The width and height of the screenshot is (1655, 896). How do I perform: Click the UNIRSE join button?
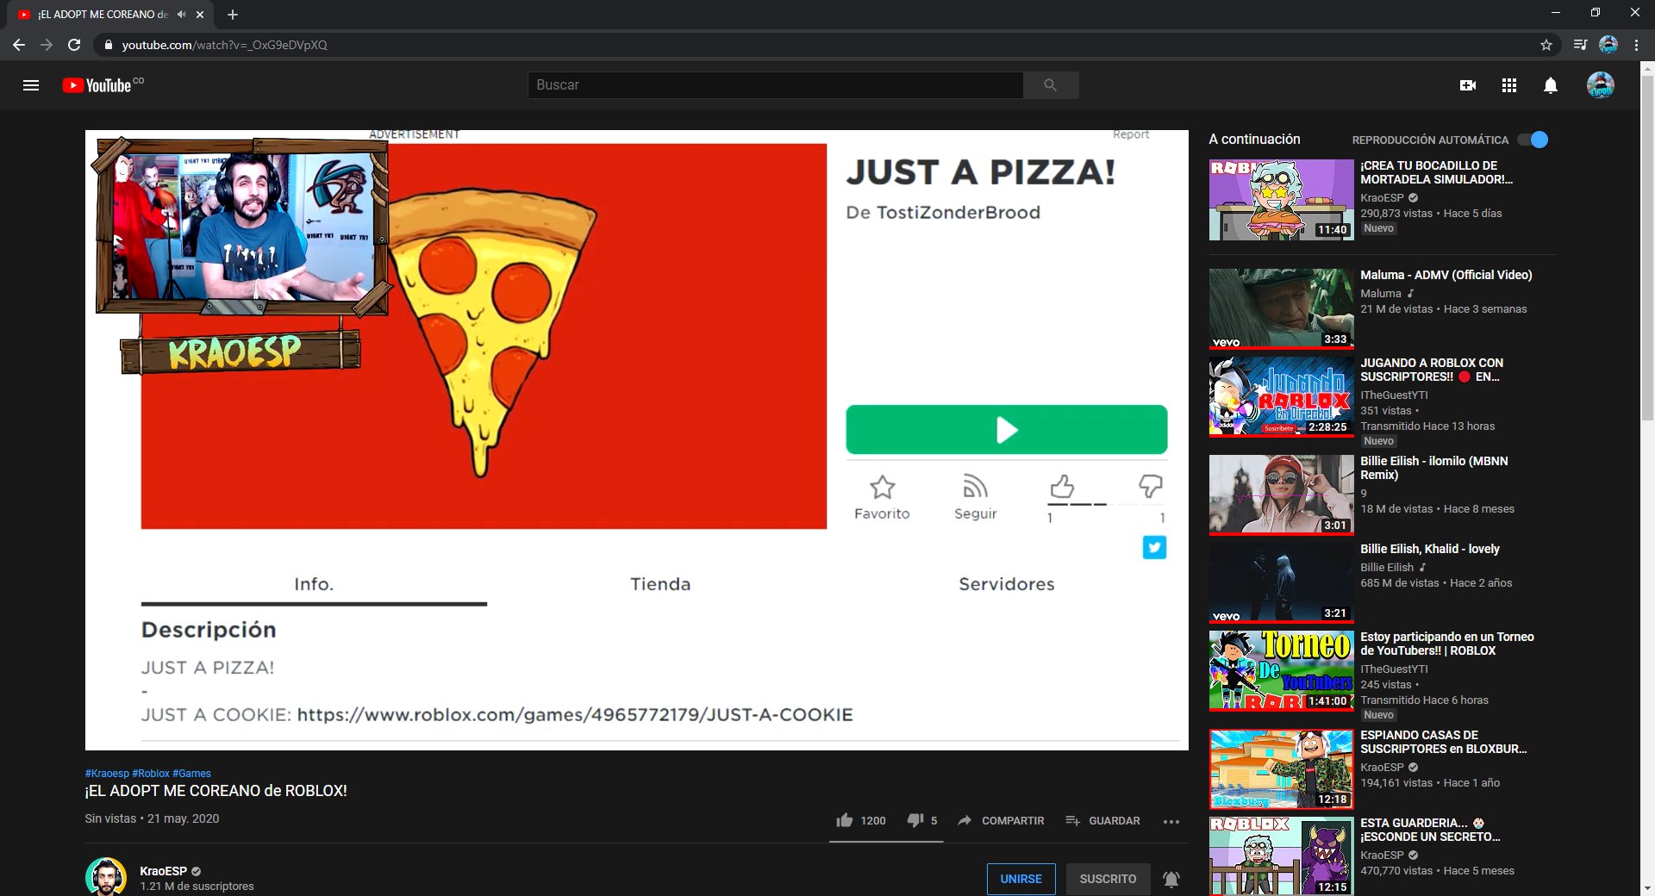[1021, 879]
